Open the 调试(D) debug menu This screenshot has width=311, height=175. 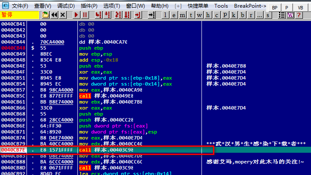tap(65, 6)
